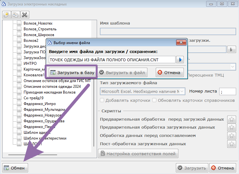Toggle Обновлять карточки справочников checkbox
Image resolution: width=239 pixels, height=174 pixels.
click(154, 100)
